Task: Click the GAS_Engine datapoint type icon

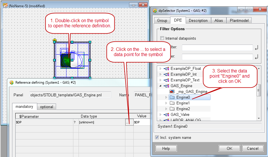Action: tap(166, 86)
